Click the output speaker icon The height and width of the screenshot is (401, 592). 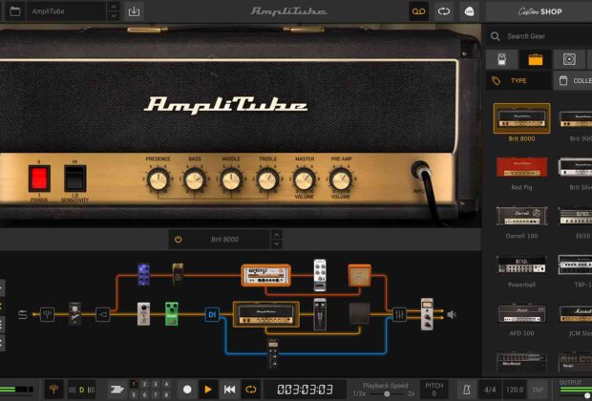point(452,314)
